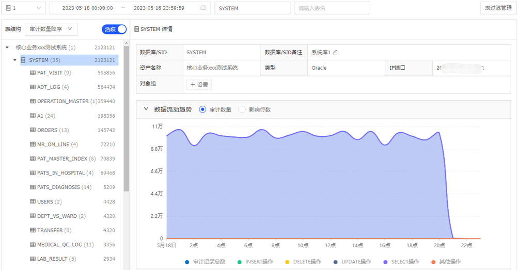Toggle SELECT操作 legend series

click(401, 262)
